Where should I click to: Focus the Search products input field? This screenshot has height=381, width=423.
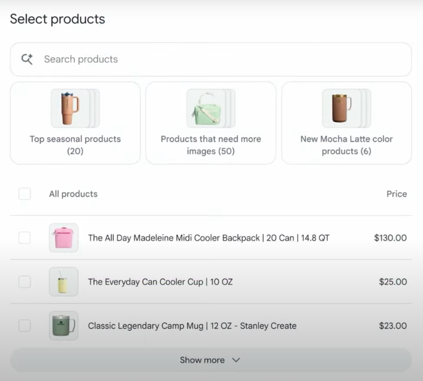pyautogui.click(x=222, y=59)
